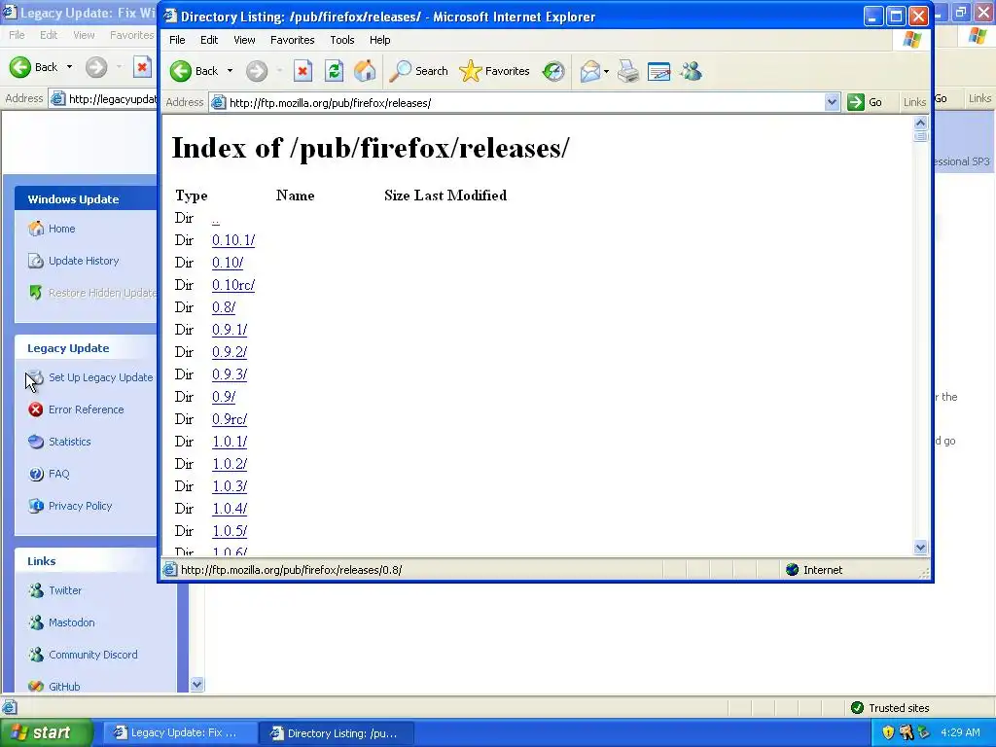Viewport: 996px width, 747px height.
Task: Open Back button history dropdown arrow
Action: (230, 71)
